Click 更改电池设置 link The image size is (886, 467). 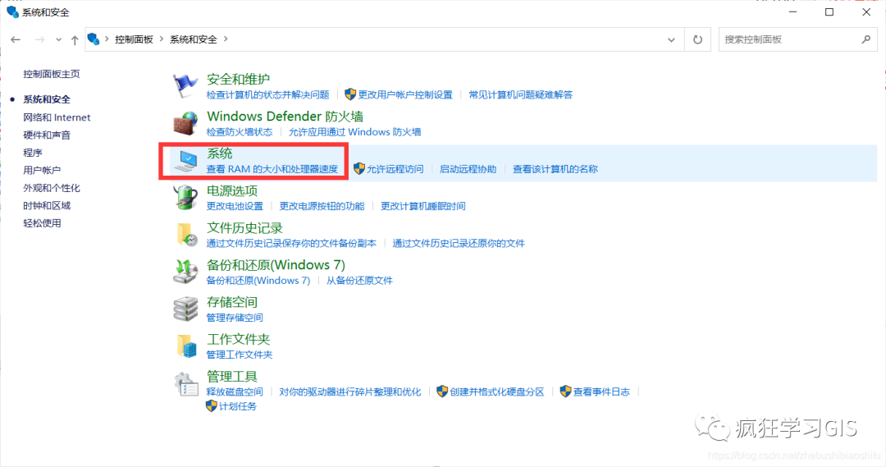(235, 206)
